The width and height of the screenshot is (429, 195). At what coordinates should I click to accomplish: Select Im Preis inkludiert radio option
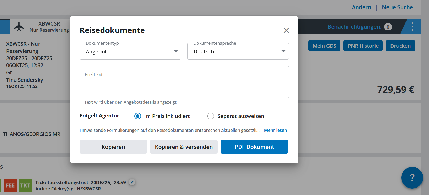(x=138, y=116)
